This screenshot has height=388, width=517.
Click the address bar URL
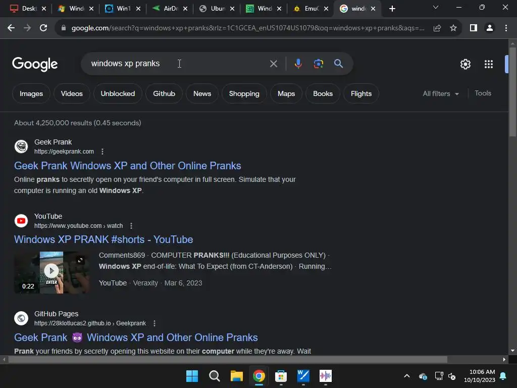[247, 28]
